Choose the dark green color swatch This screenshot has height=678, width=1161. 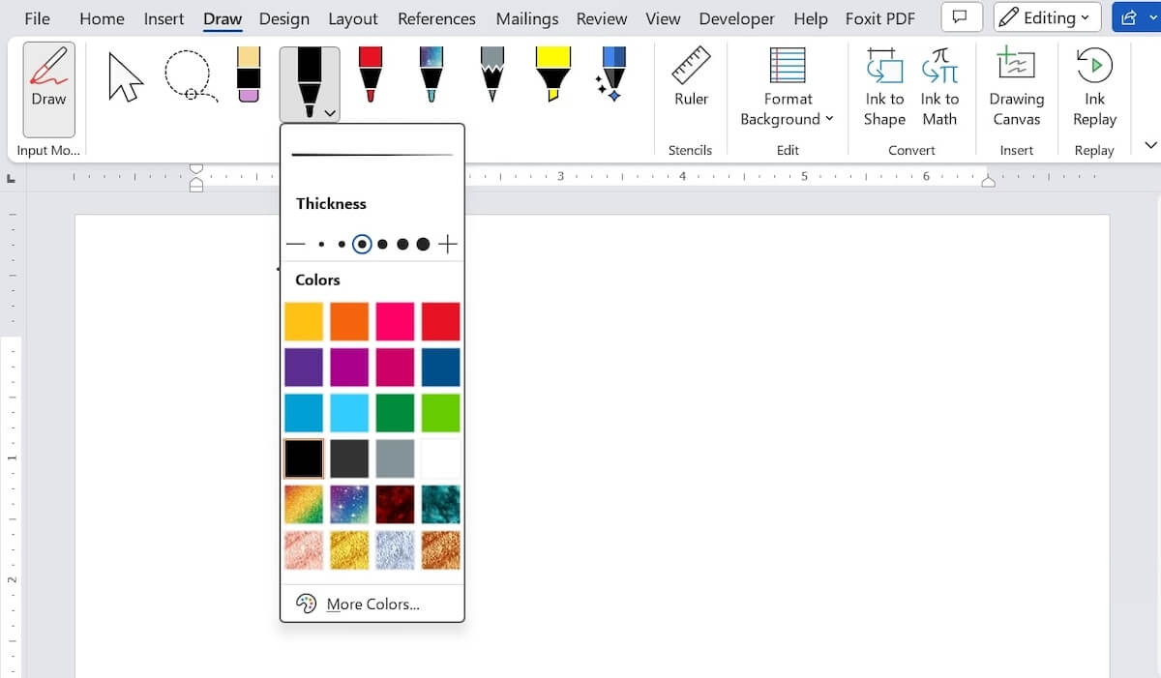click(395, 413)
